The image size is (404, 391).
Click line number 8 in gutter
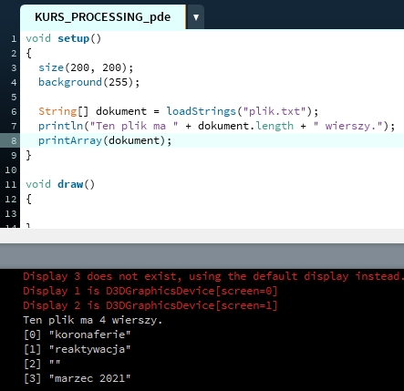coord(14,140)
